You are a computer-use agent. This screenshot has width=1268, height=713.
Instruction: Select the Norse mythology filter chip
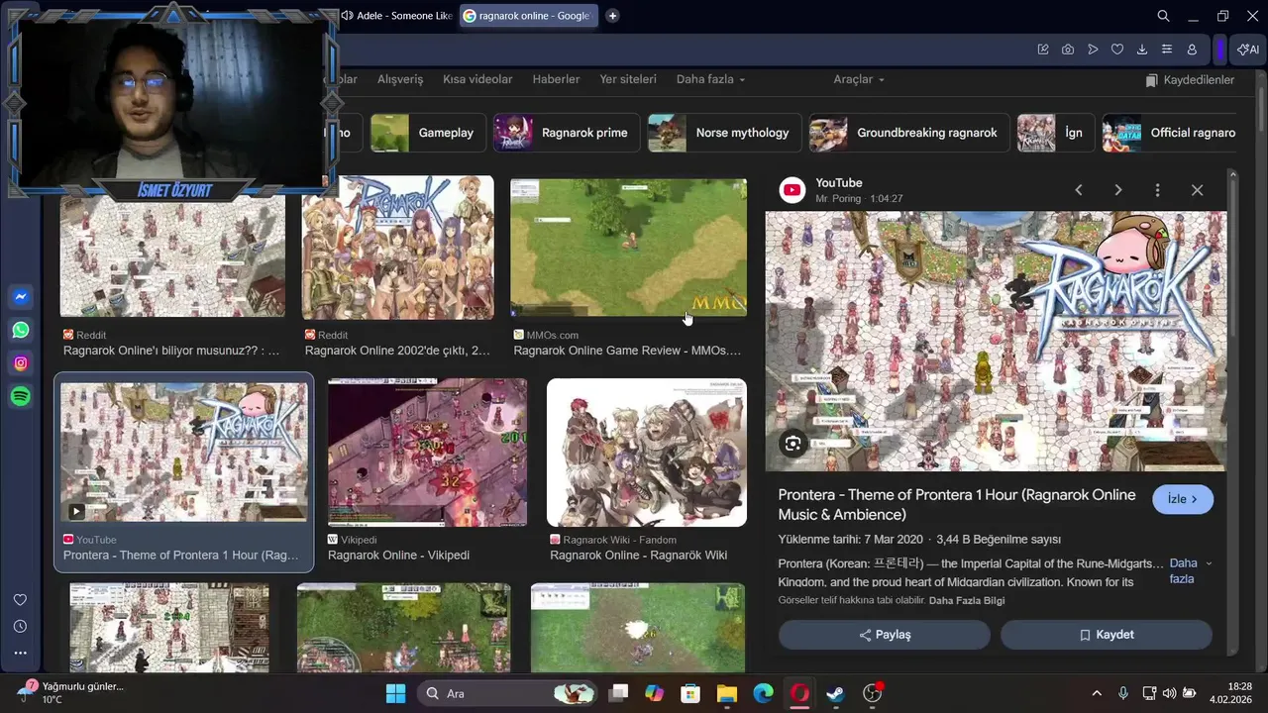724,133
